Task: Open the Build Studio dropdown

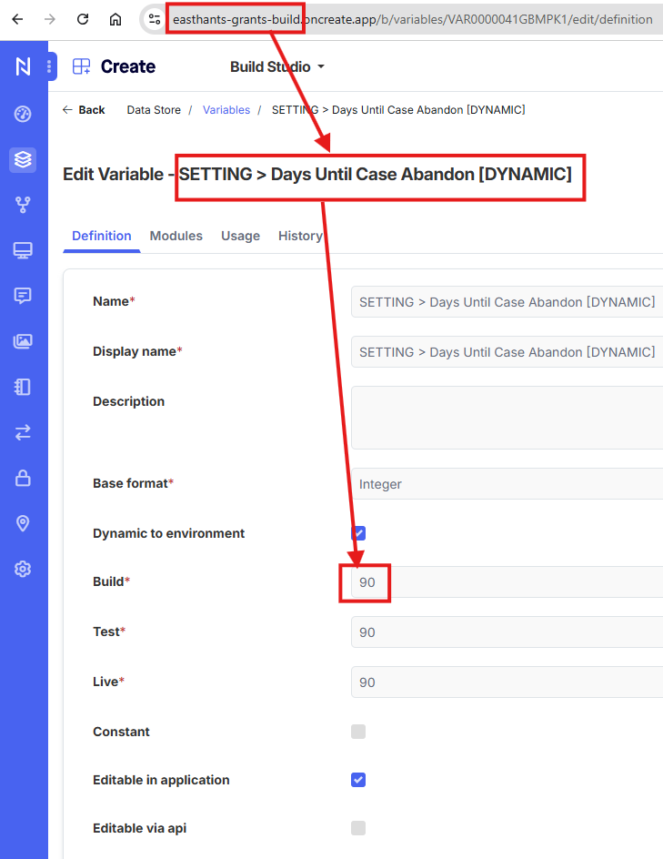Action: (277, 66)
